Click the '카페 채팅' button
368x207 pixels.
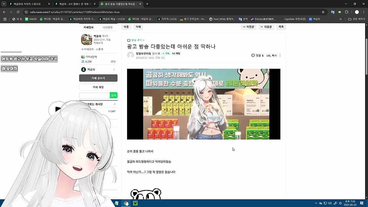98,87
